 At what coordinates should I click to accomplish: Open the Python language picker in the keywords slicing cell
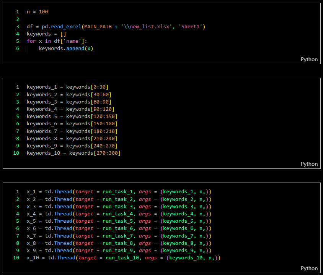(x=309, y=164)
